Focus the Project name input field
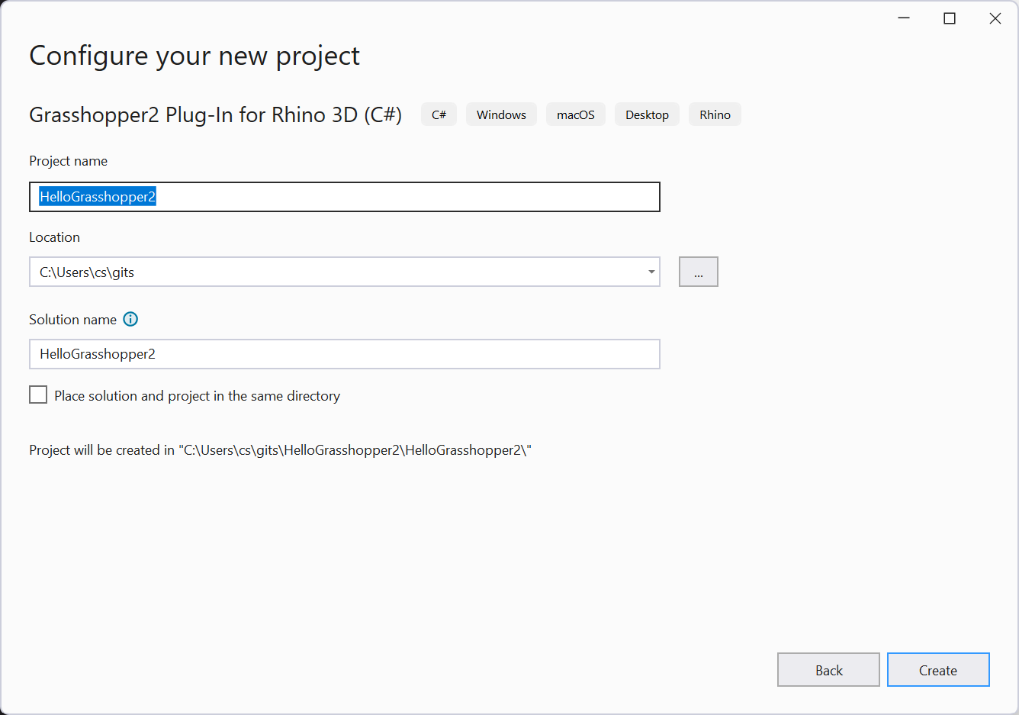 pyautogui.click(x=345, y=197)
